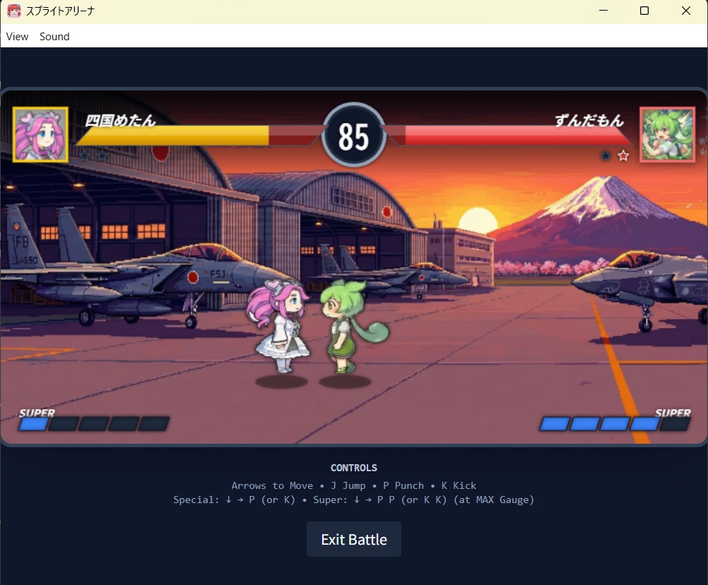Screen dimensions: 708x585
Task: Click the first round star under Metan's bar
Action: 85,155
